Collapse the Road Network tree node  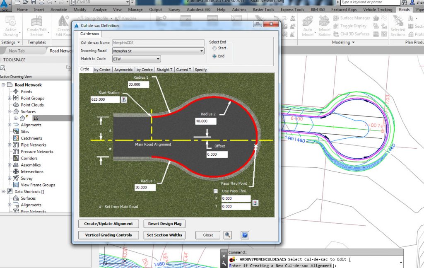(3, 85)
